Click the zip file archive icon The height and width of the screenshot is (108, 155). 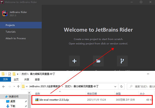tap(37, 100)
